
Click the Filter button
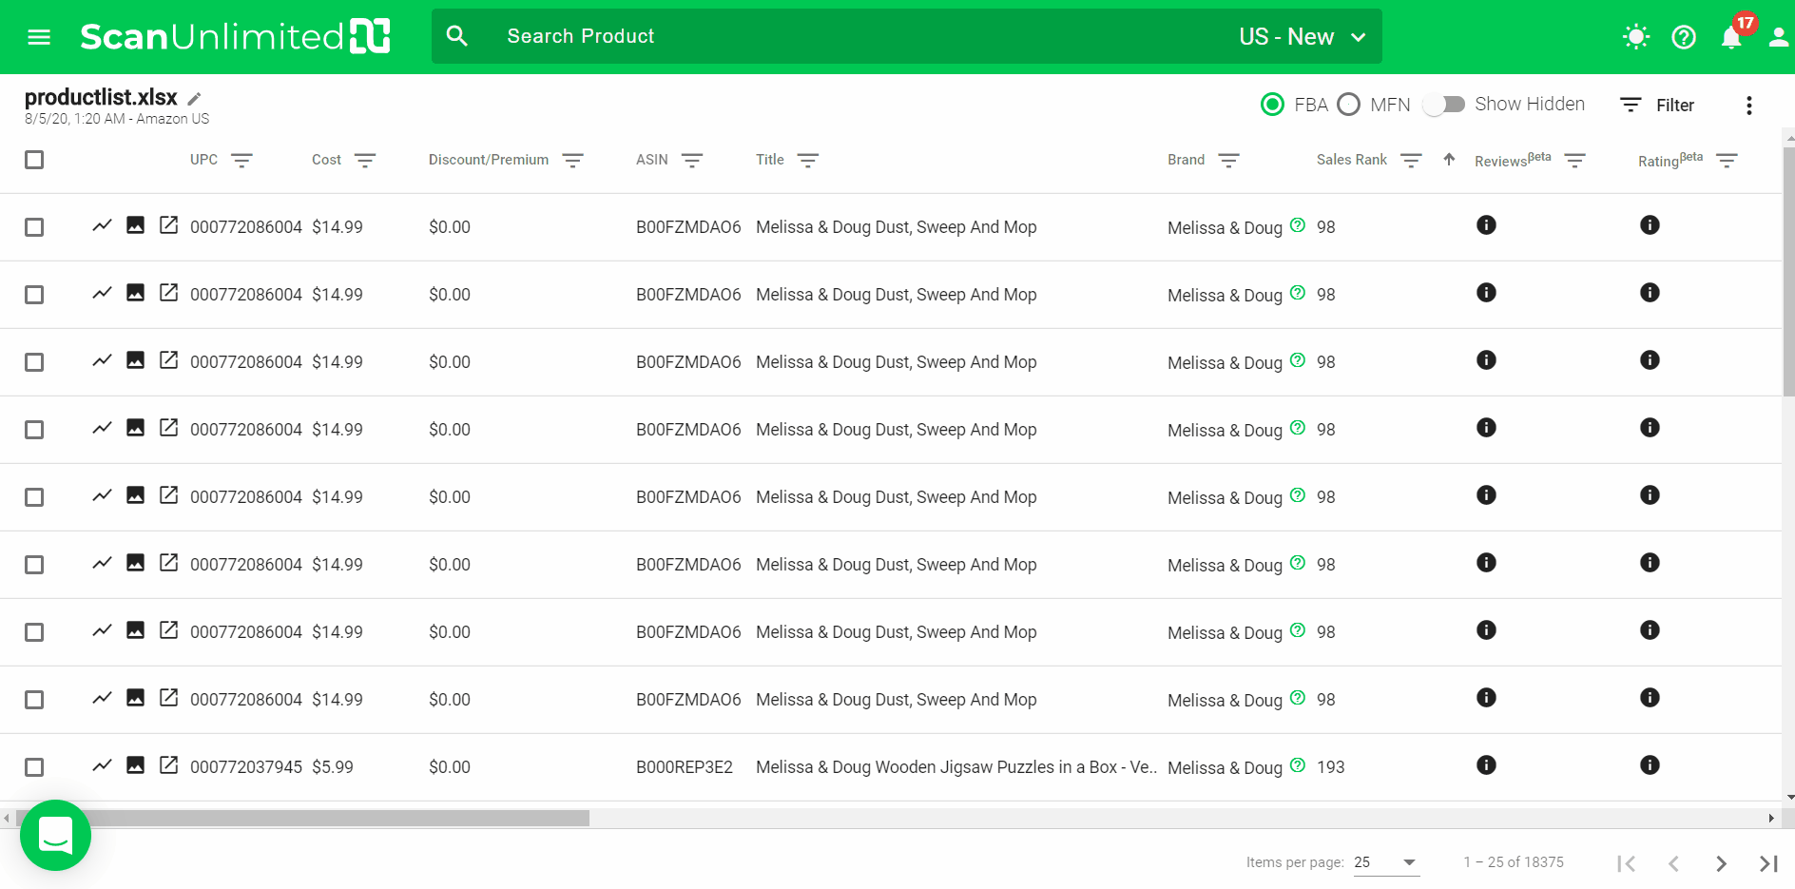[1657, 106]
